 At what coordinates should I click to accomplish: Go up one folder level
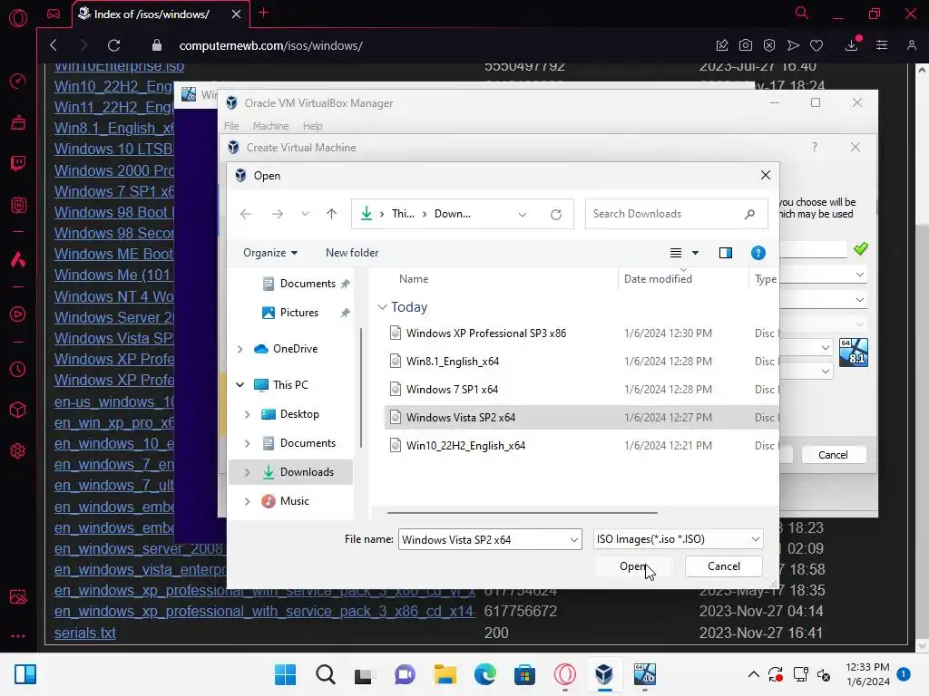pos(331,214)
